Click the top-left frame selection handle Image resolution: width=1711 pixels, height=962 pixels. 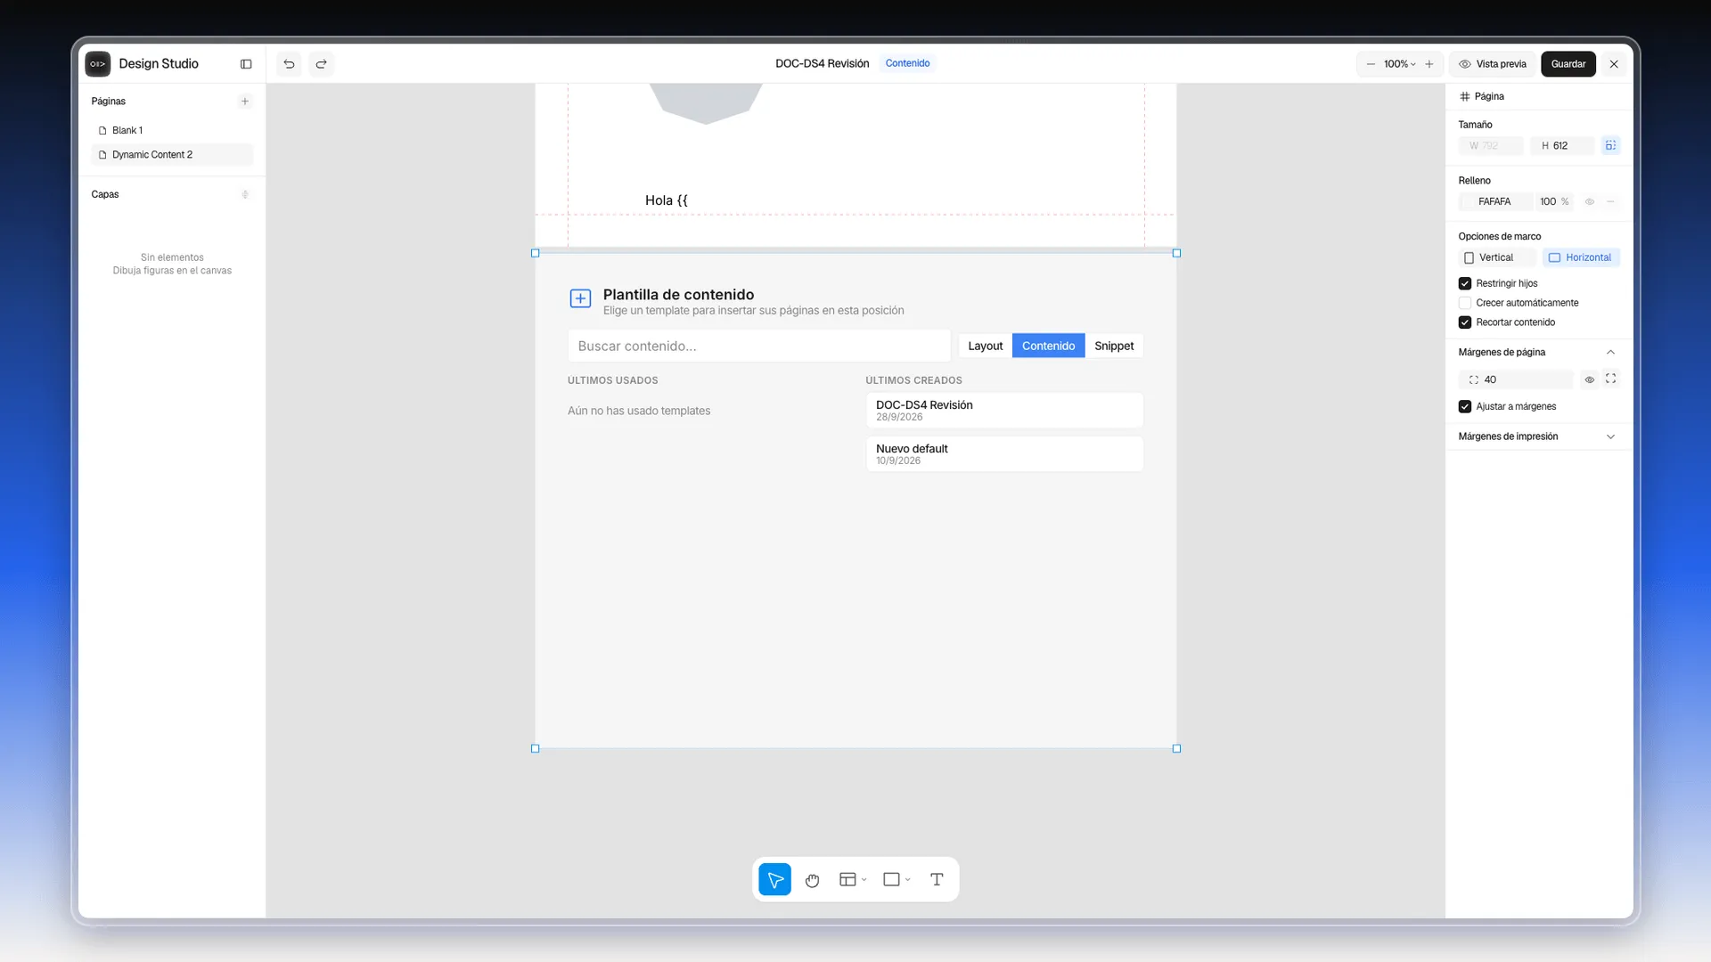(x=536, y=254)
